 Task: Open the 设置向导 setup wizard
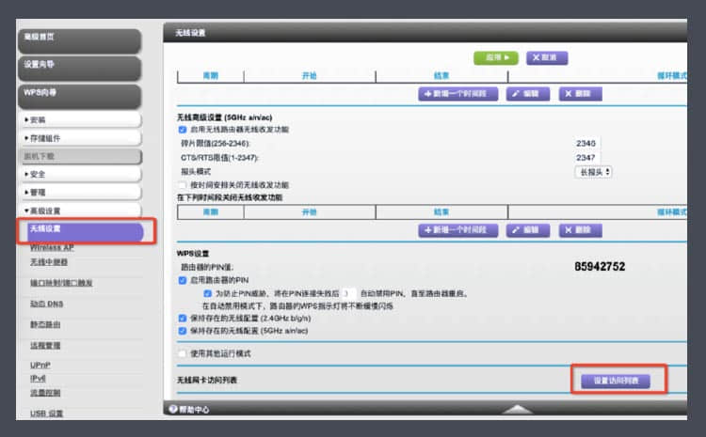(x=80, y=69)
